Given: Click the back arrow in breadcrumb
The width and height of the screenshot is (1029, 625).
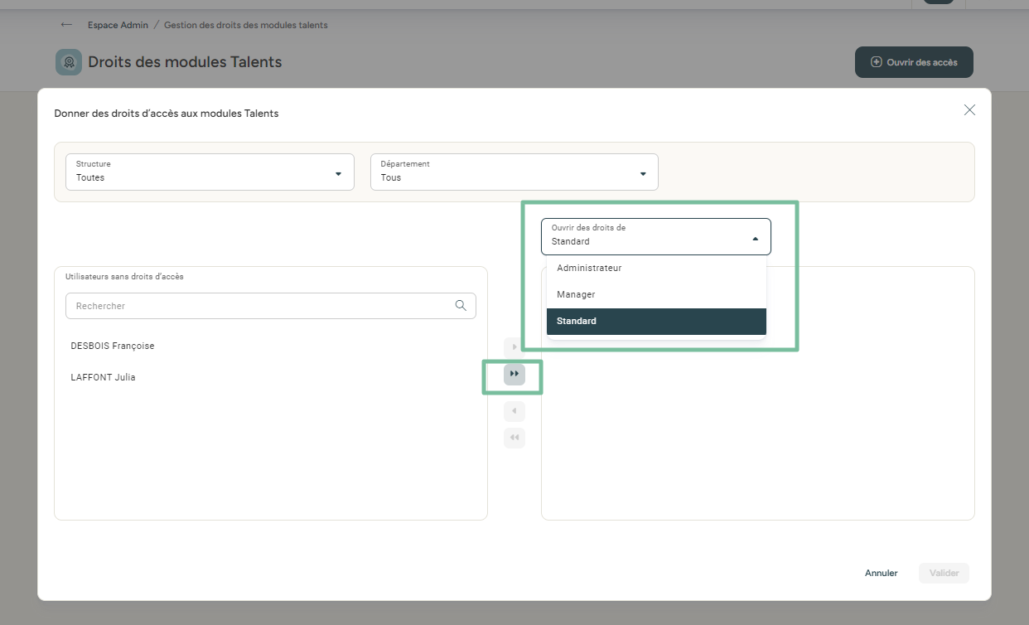Looking at the screenshot, I should coord(66,25).
